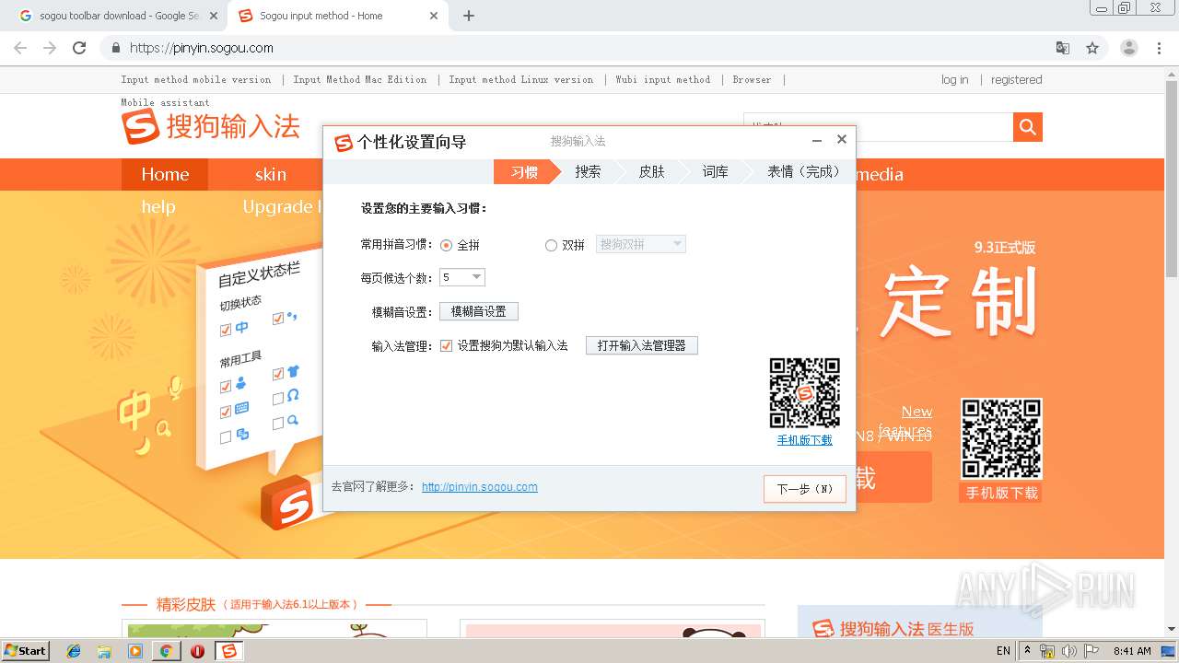
Task: Show hidden tray icons arrow
Action: tap(1027, 650)
